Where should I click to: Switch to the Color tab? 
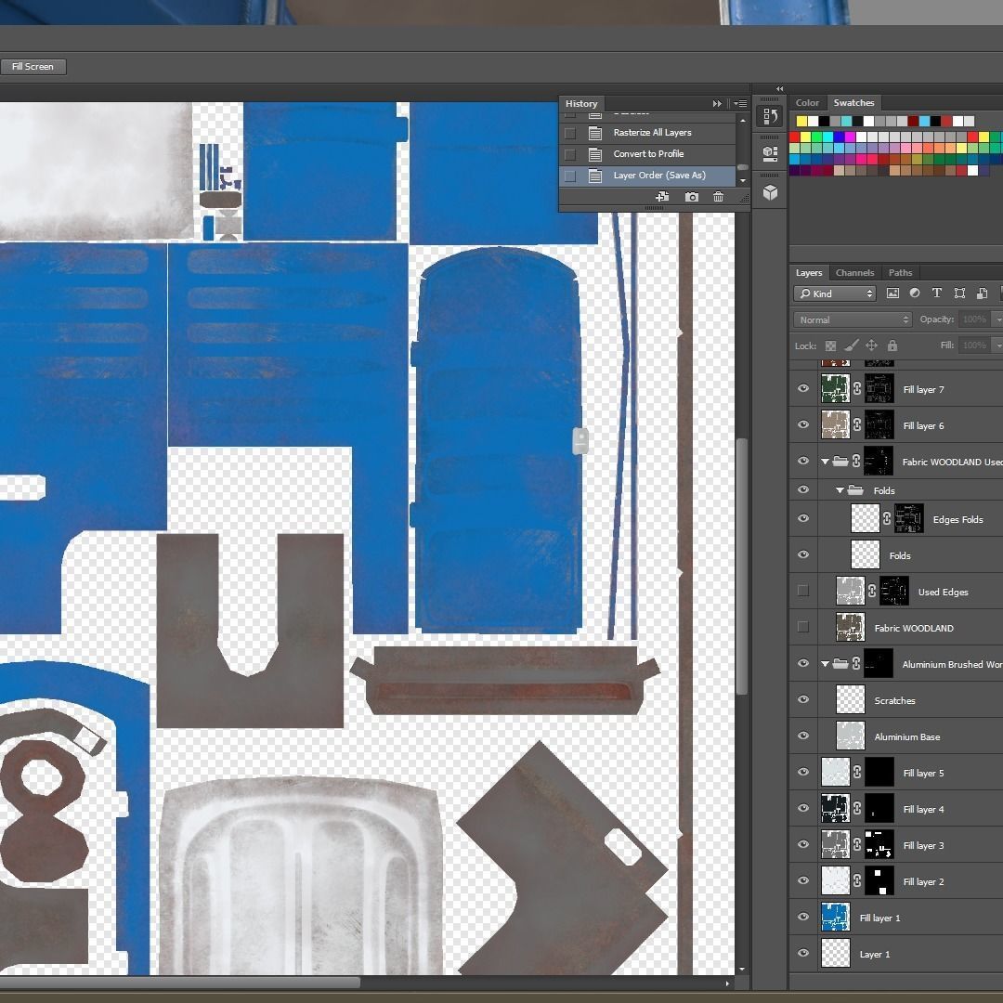pyautogui.click(x=807, y=102)
